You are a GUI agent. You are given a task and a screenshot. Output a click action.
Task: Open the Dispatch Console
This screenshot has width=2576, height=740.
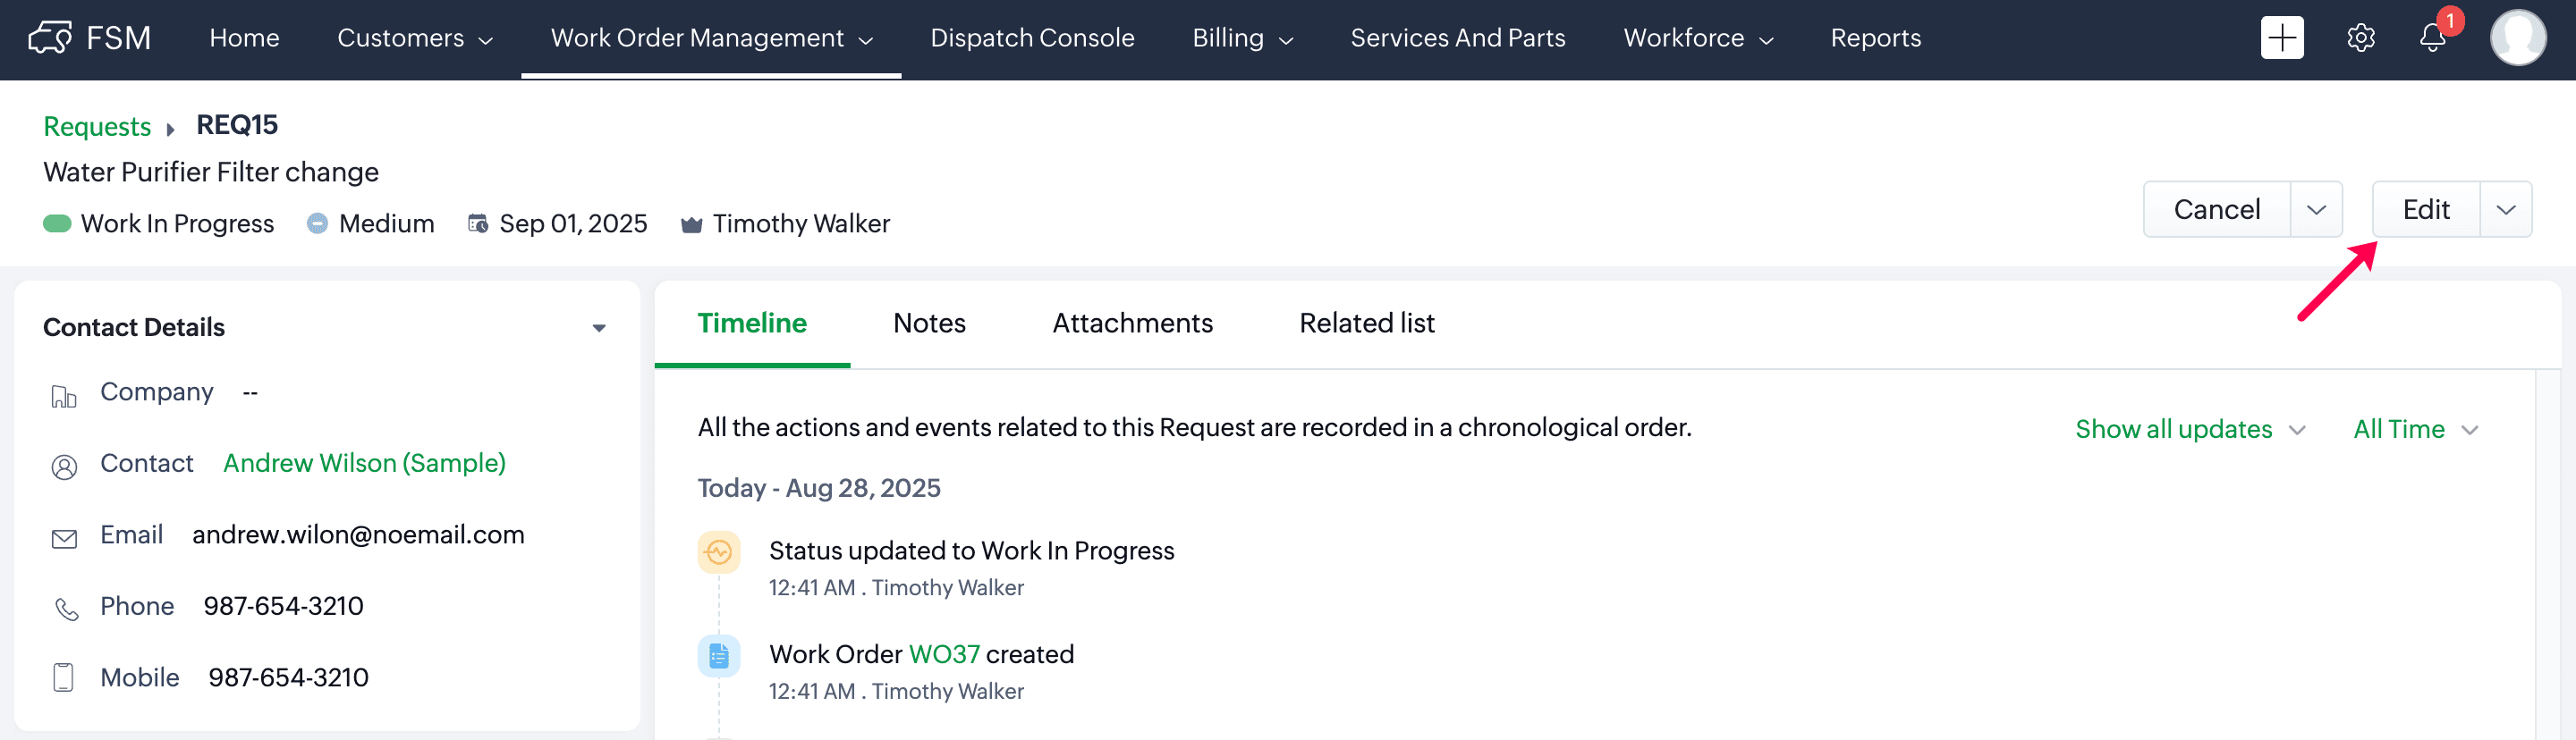click(x=1032, y=38)
